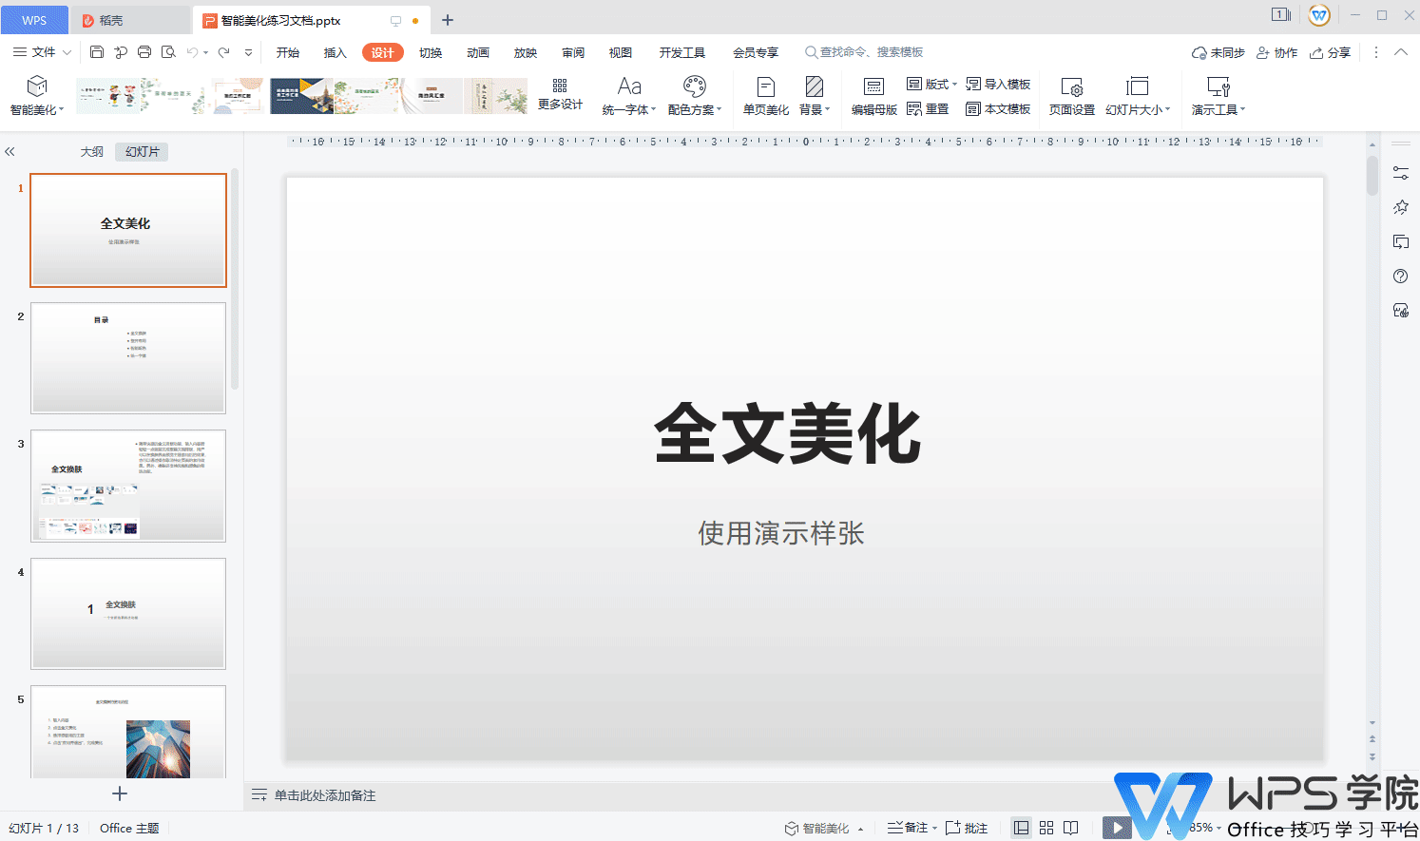
Task: Start slideshow with the play button
Action: tap(1118, 828)
